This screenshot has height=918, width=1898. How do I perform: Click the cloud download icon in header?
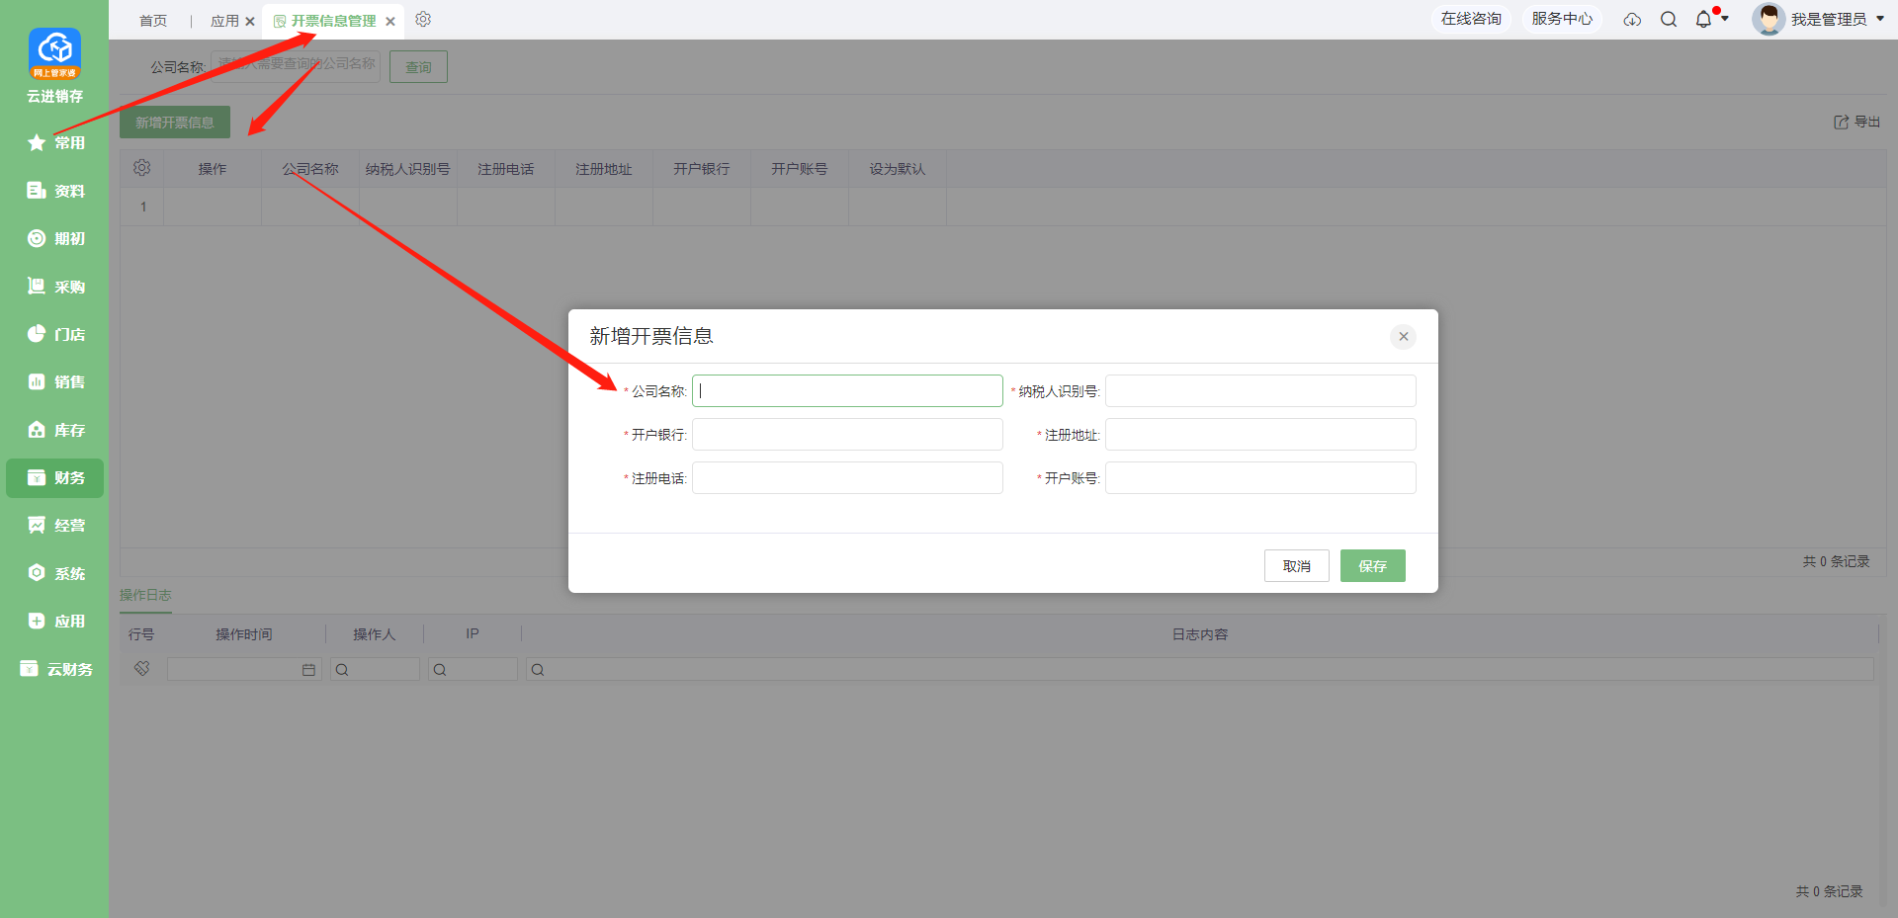pyautogui.click(x=1632, y=20)
